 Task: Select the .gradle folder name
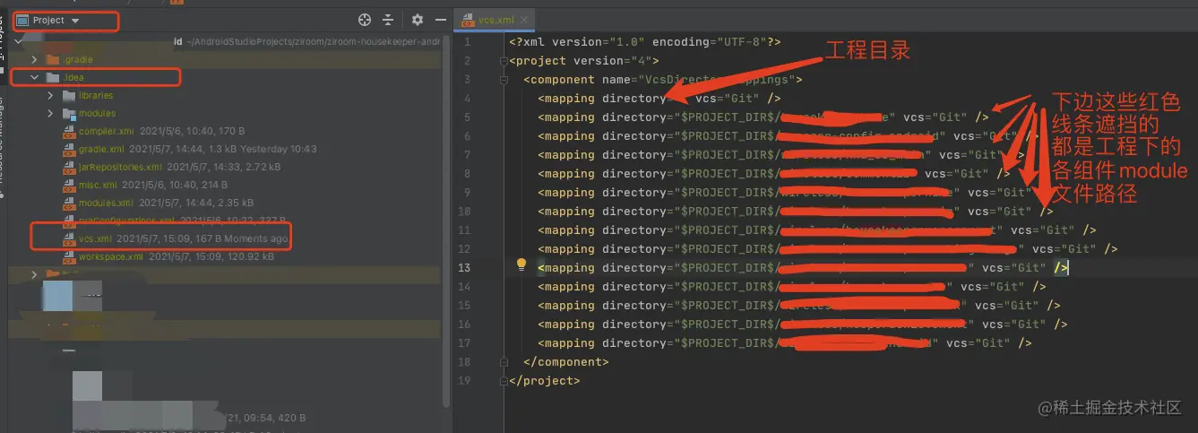pyautogui.click(x=78, y=60)
